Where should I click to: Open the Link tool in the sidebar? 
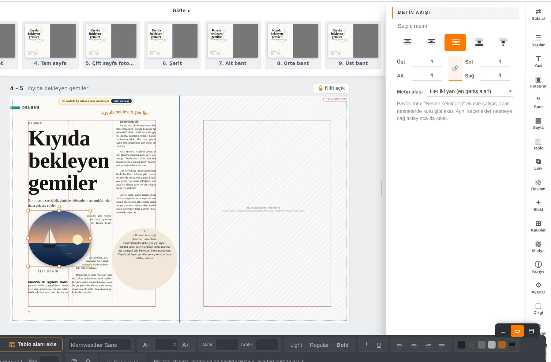pyautogui.click(x=538, y=164)
